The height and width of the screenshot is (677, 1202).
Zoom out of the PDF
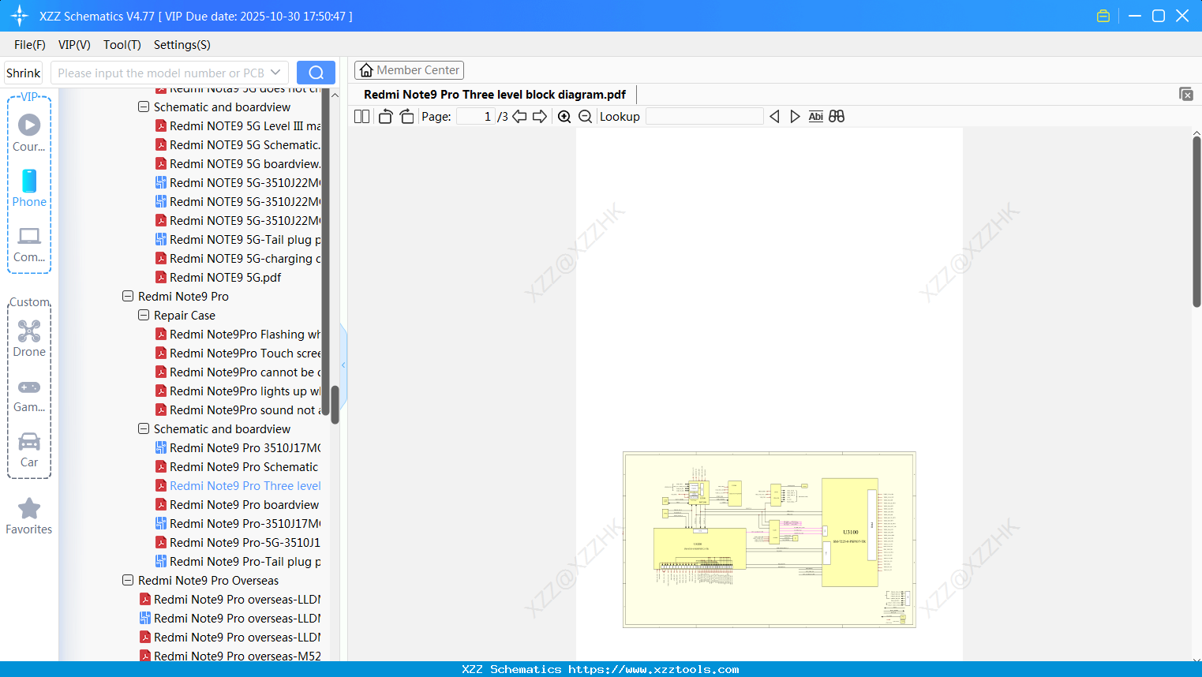pos(586,116)
